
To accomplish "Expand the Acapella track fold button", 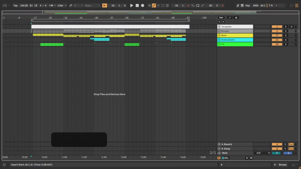I will (219, 27).
